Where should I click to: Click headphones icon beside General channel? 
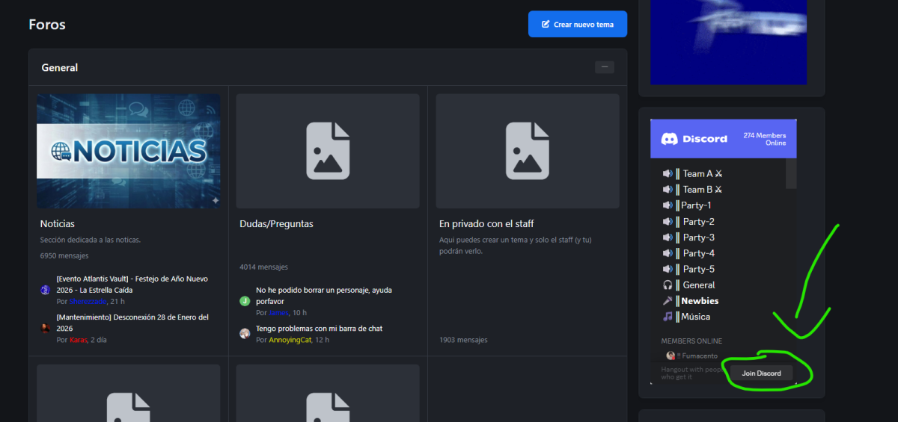668,285
